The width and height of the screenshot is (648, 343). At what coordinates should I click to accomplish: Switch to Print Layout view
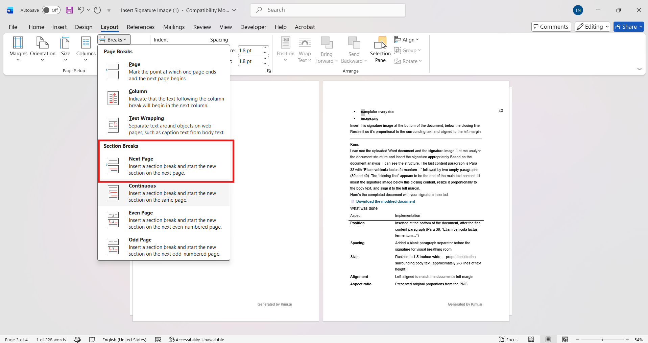click(548, 340)
